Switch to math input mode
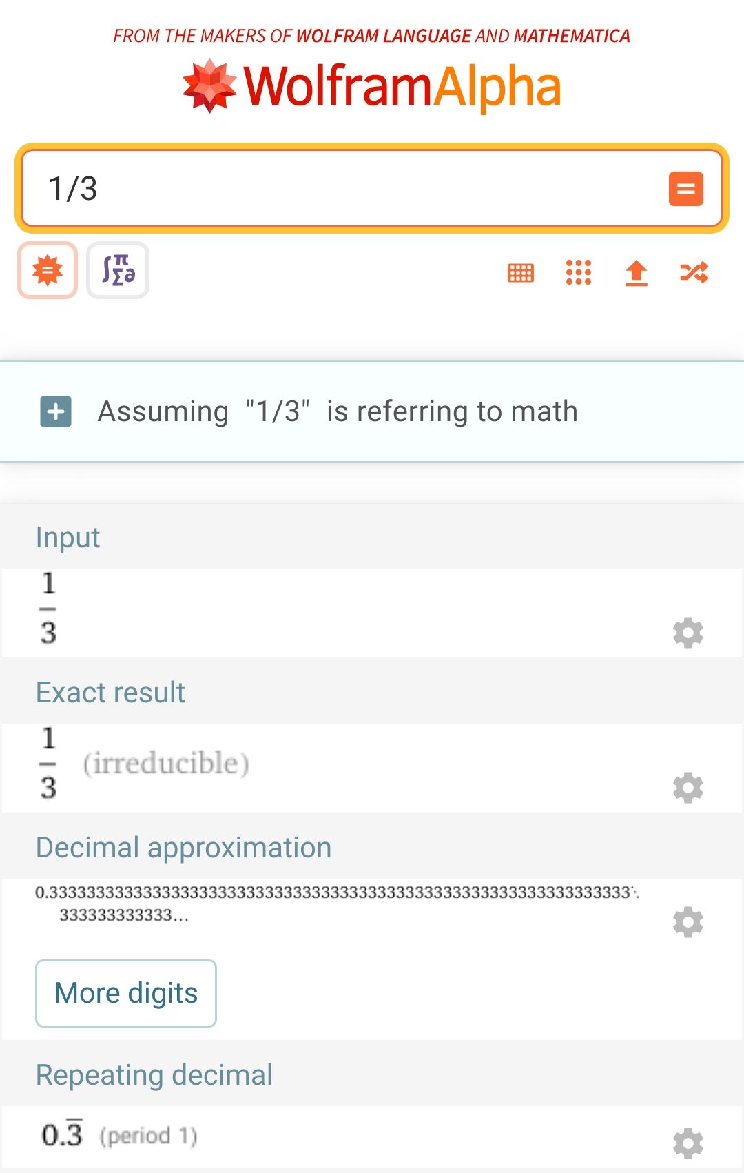Viewport: 744px width, 1173px height. point(118,270)
